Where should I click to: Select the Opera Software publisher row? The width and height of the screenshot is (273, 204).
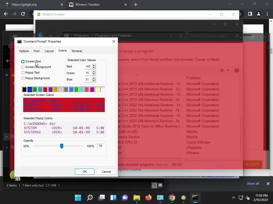(198, 142)
